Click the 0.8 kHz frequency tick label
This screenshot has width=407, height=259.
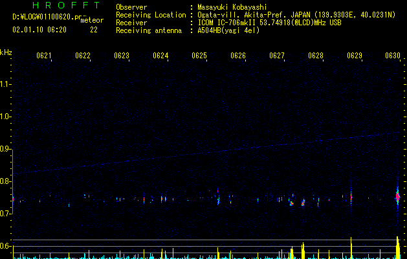pyautogui.click(x=5, y=181)
